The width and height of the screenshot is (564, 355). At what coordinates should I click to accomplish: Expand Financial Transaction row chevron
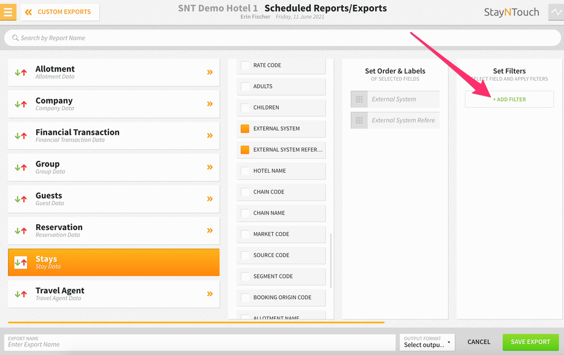210,135
